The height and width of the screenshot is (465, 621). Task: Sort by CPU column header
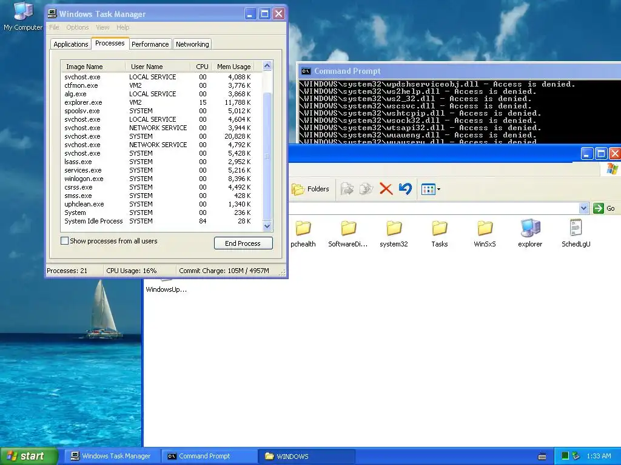point(201,67)
